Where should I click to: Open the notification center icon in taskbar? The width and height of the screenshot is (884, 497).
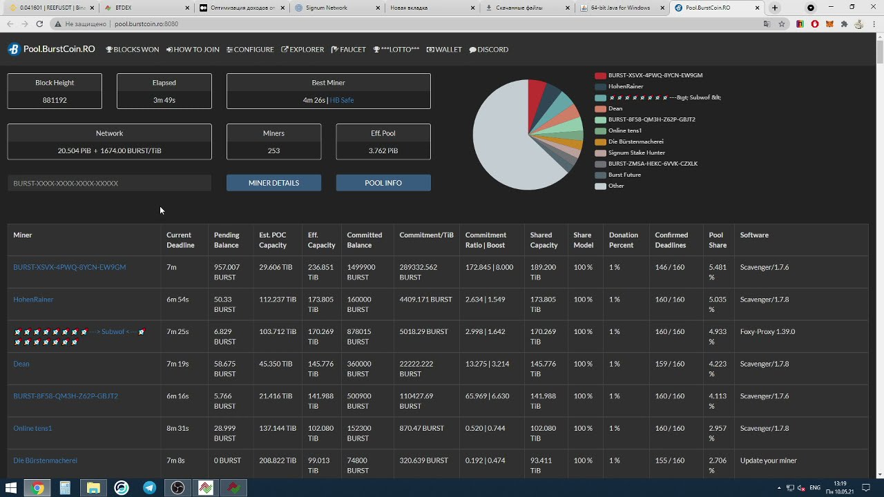click(866, 488)
